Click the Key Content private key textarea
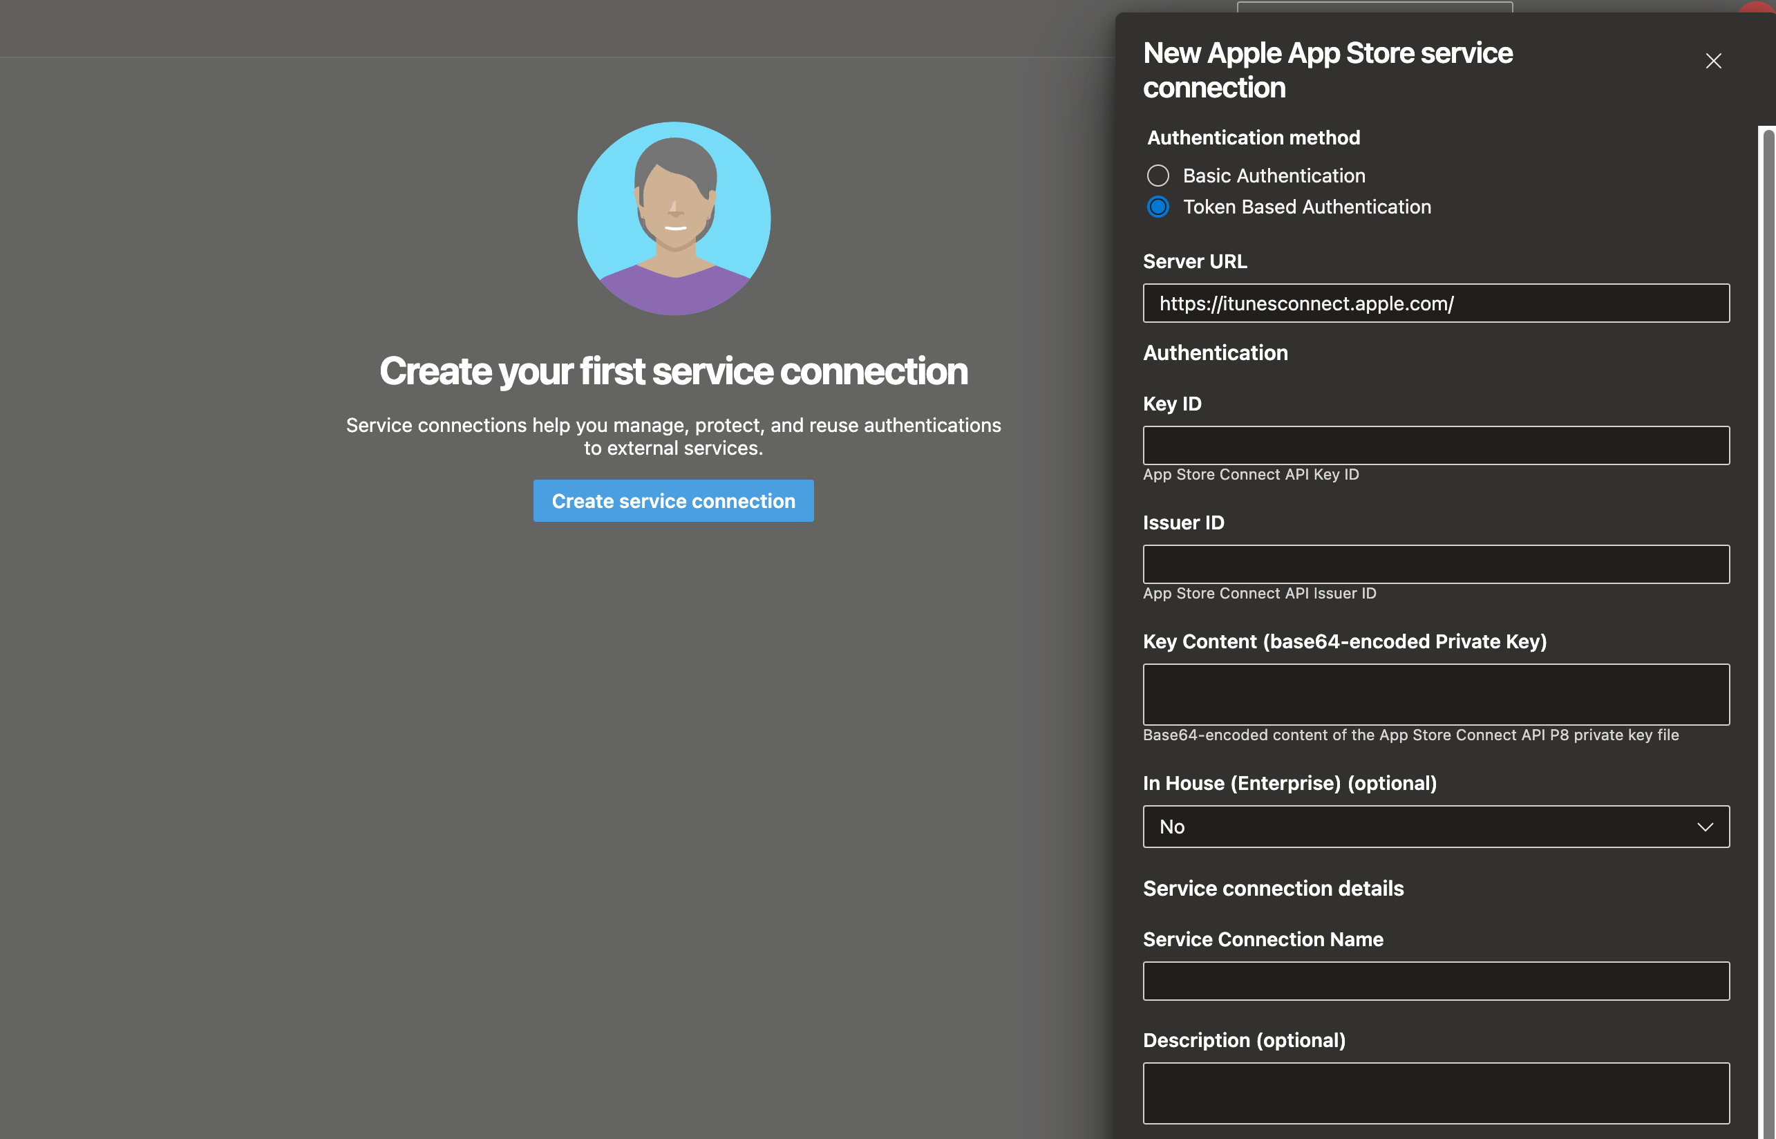The width and height of the screenshot is (1776, 1139). pyautogui.click(x=1435, y=694)
